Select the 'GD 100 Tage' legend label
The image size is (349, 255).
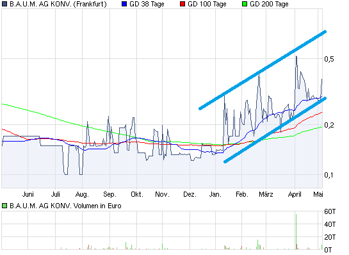point(207,4)
